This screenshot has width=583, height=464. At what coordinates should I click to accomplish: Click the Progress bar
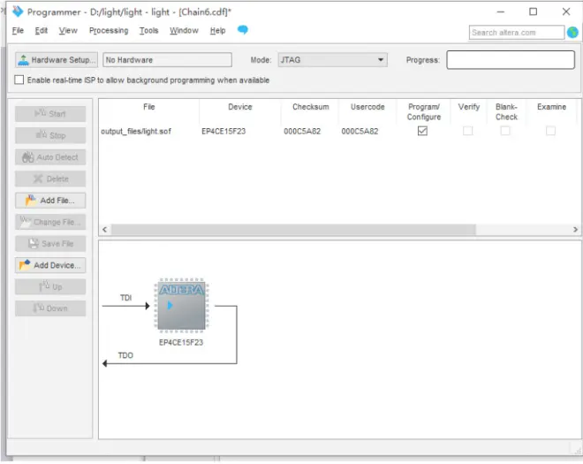pyautogui.click(x=511, y=60)
